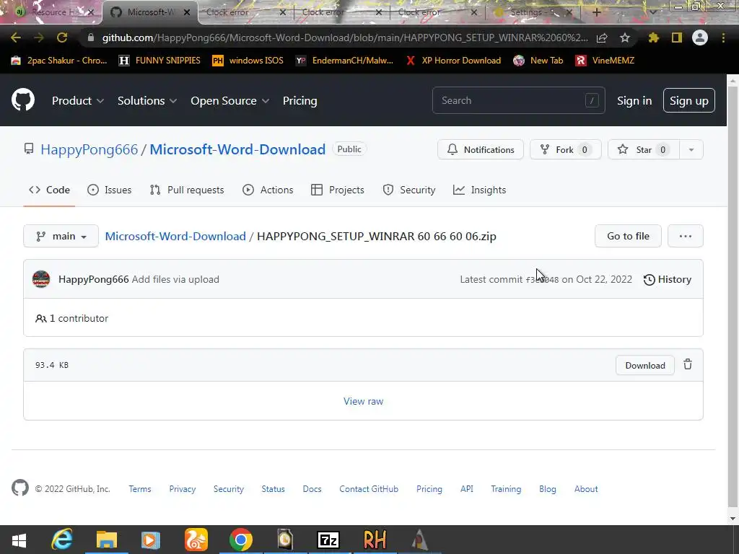This screenshot has height=554, width=739.
Task: Click the share page icon in address bar
Action: (x=602, y=38)
